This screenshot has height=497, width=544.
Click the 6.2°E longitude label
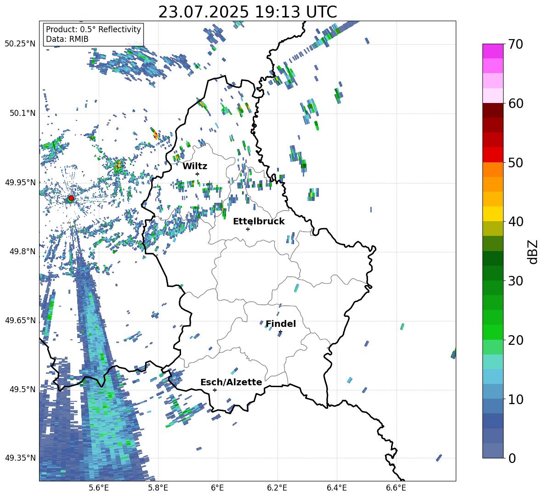point(277,488)
